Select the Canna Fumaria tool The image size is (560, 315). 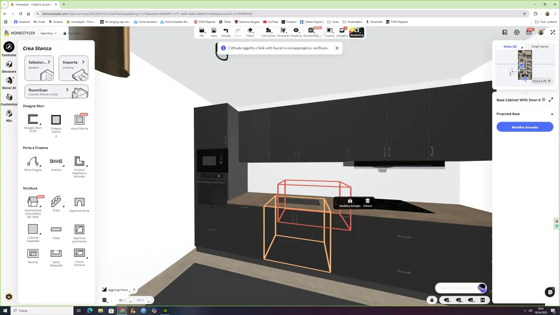point(79,258)
